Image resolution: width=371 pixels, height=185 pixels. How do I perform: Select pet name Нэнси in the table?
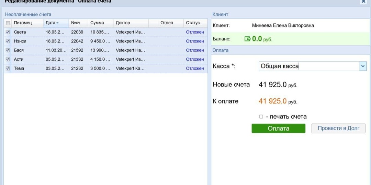20,41
